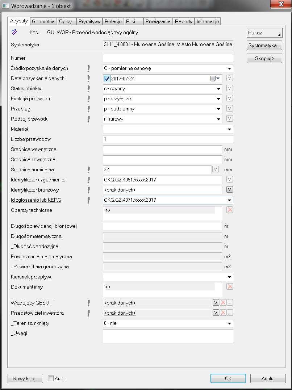Open _Teren zamknięty dropdown
Image resolution: width=292 pixels, height=390 pixels.
229,324
